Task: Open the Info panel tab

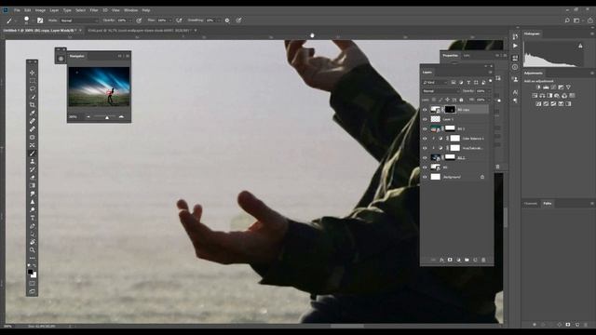Action: point(467,56)
